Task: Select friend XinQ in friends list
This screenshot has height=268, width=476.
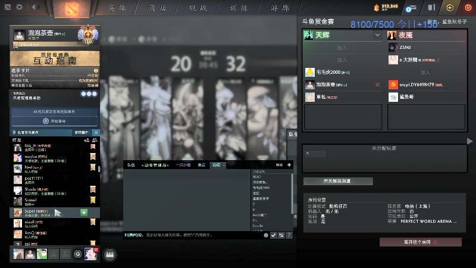Action: (55, 235)
